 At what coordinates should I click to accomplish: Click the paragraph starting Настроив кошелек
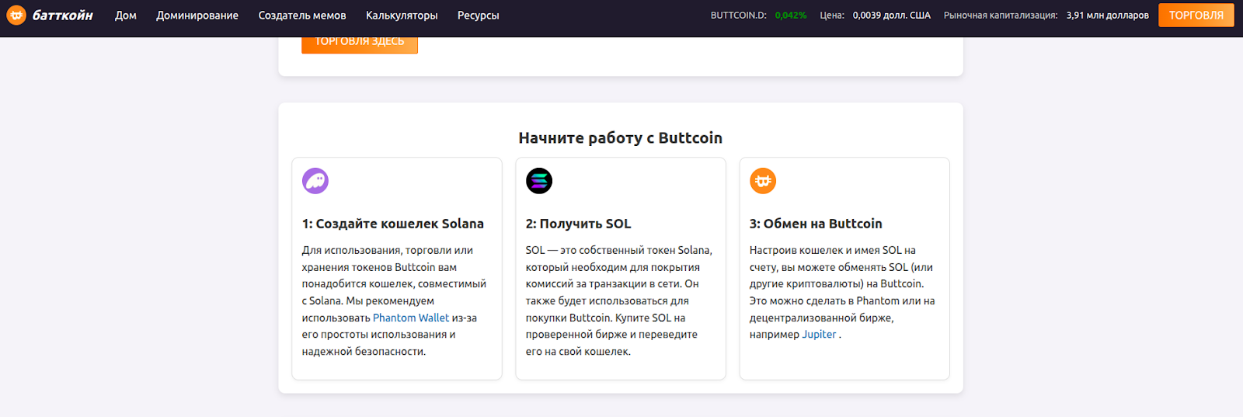pos(843,292)
